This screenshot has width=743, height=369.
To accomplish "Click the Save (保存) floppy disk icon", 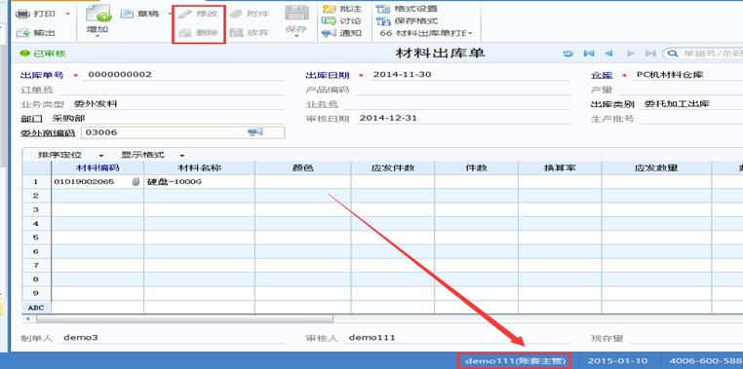I will coord(296,13).
